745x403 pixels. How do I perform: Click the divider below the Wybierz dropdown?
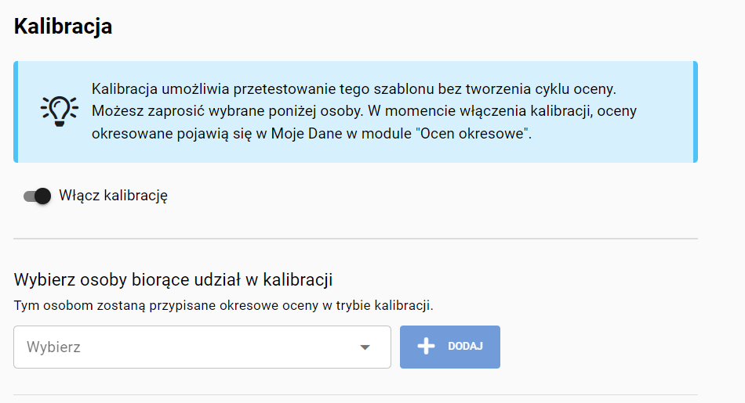tap(355, 394)
